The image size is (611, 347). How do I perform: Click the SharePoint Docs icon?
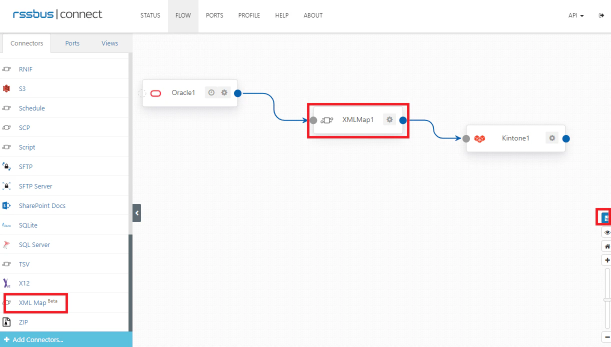6,205
